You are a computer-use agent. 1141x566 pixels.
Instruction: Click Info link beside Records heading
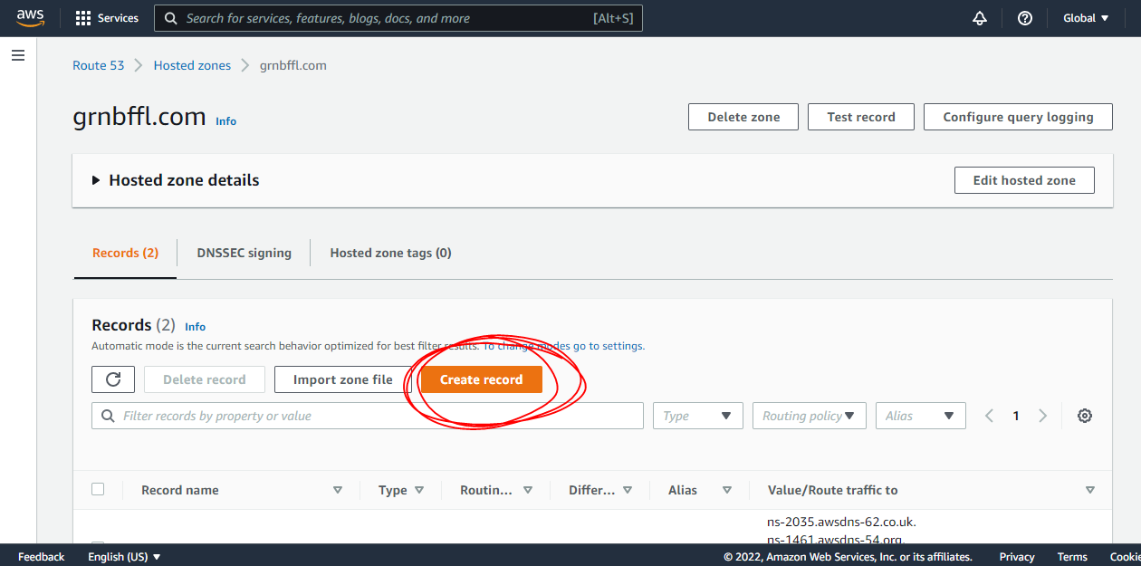click(x=195, y=326)
